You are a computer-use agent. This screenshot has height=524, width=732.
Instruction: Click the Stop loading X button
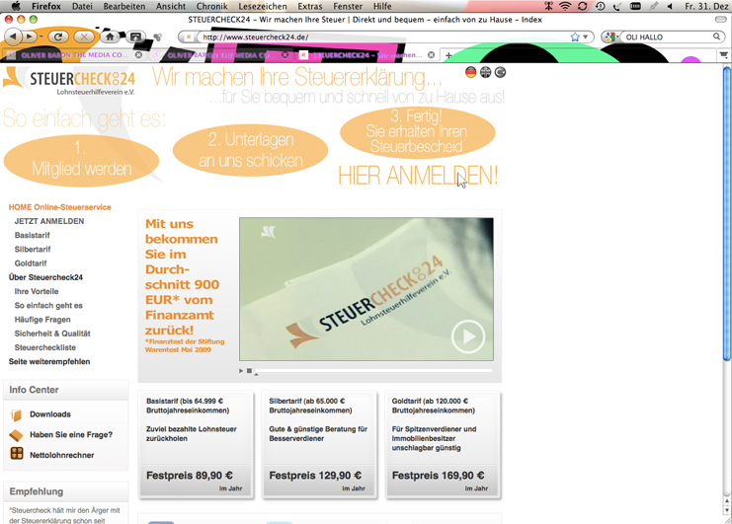[x=84, y=37]
